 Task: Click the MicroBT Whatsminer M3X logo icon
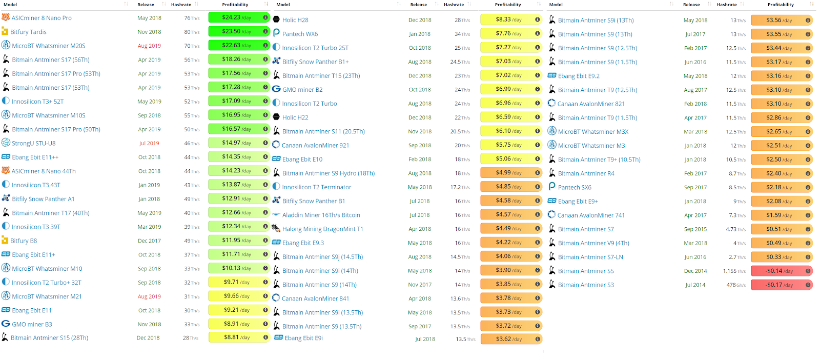click(x=552, y=131)
